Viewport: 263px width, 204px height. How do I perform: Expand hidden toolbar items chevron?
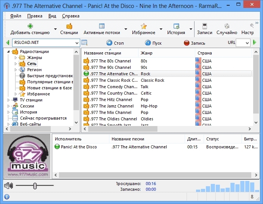coord(257,23)
